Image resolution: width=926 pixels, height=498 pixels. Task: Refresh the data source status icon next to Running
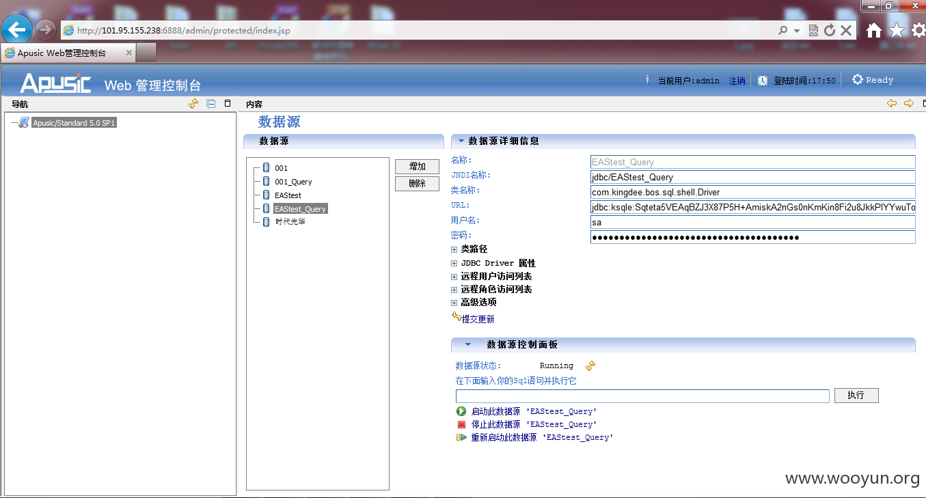click(590, 365)
